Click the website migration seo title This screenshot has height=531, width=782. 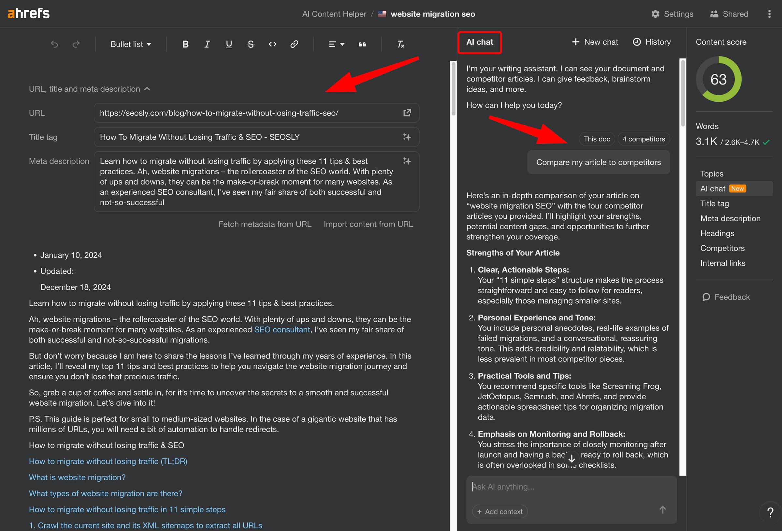click(433, 14)
